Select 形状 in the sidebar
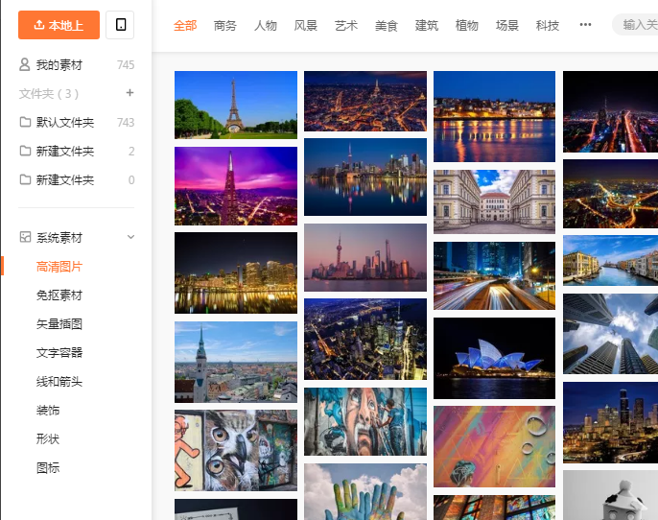Image resolution: width=658 pixels, height=520 pixels. click(48, 439)
